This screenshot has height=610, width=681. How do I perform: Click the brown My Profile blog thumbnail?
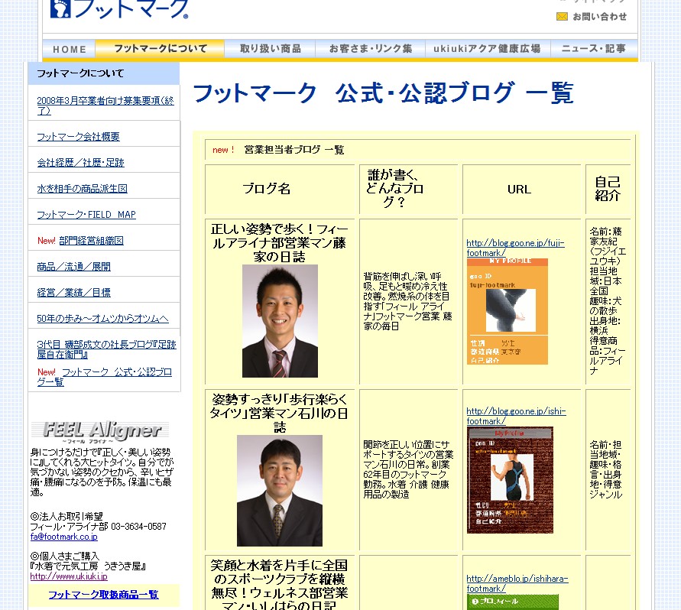510,480
